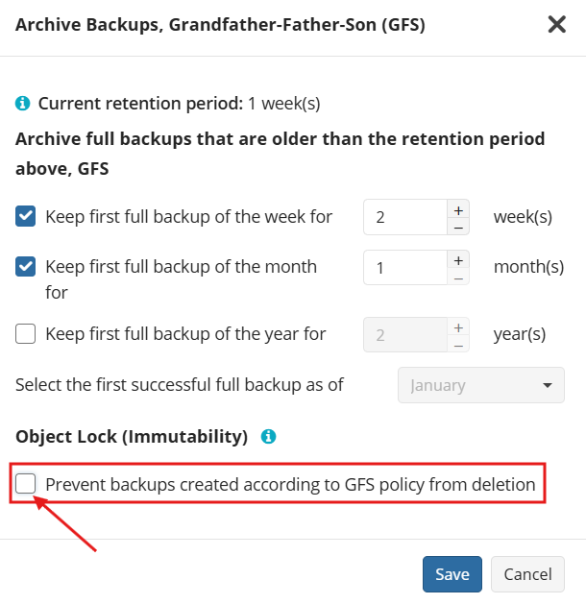Click the year(s) number input field
The image size is (586, 604).
point(404,334)
